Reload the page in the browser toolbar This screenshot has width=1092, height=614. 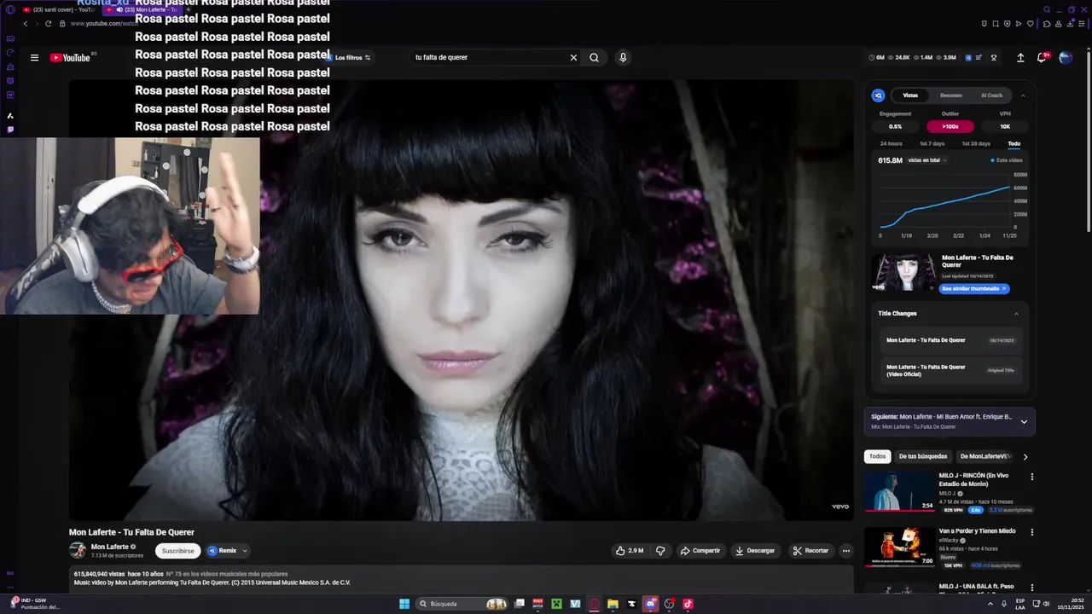pyautogui.click(x=49, y=23)
